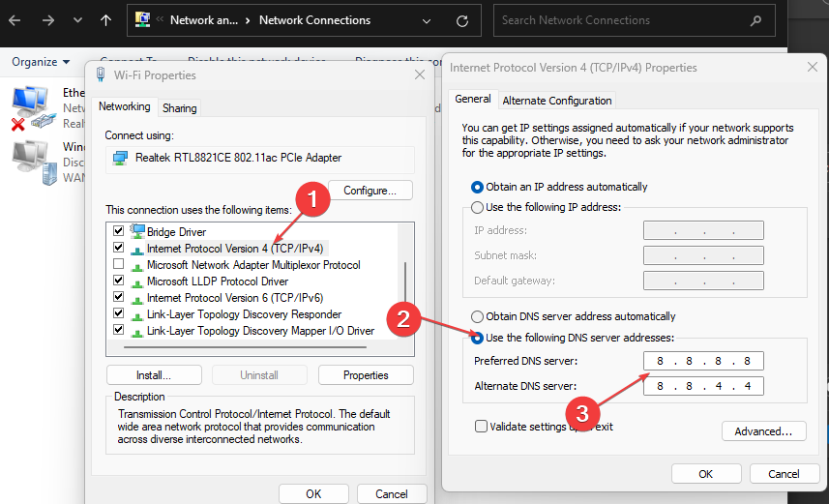Toggle Internet Protocol Version 6 checkbox
Screen dimensions: 829x504
tap(118, 296)
